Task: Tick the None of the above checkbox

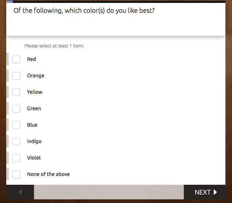Action: coord(16,174)
